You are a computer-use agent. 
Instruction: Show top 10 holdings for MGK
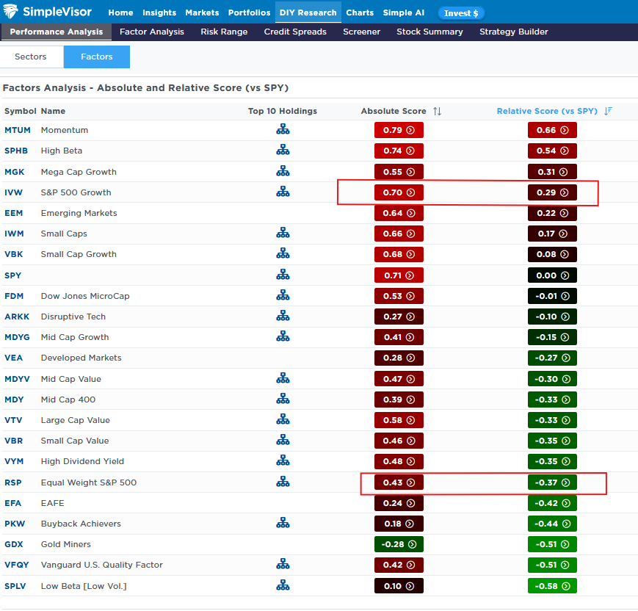(283, 171)
